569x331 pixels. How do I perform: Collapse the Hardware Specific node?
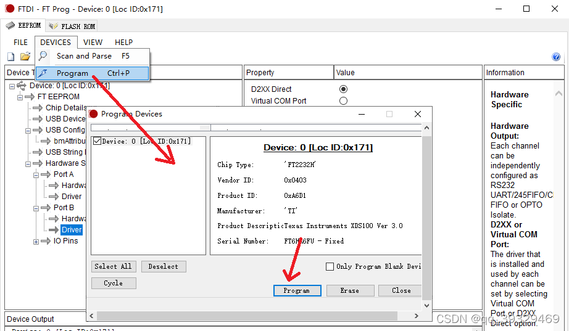(x=28, y=164)
